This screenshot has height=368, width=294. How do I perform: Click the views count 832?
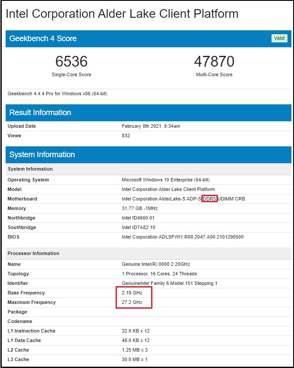(x=126, y=136)
